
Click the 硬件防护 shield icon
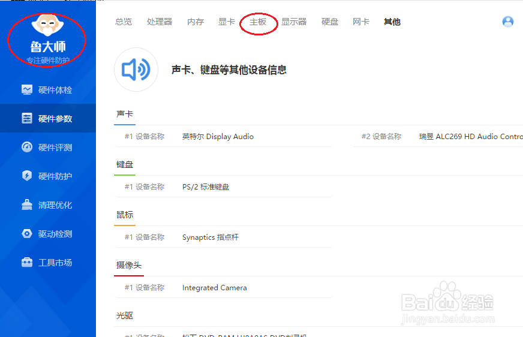click(27, 176)
